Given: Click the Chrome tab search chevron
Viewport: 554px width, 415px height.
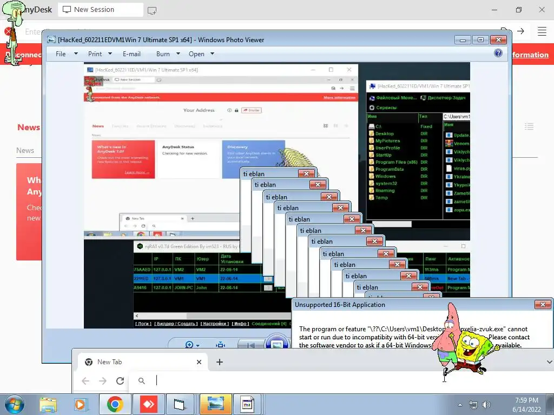Looking at the screenshot, I should [x=549, y=362].
